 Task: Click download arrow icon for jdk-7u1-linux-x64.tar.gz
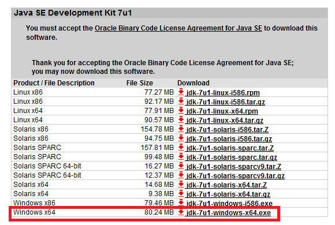tap(181, 120)
